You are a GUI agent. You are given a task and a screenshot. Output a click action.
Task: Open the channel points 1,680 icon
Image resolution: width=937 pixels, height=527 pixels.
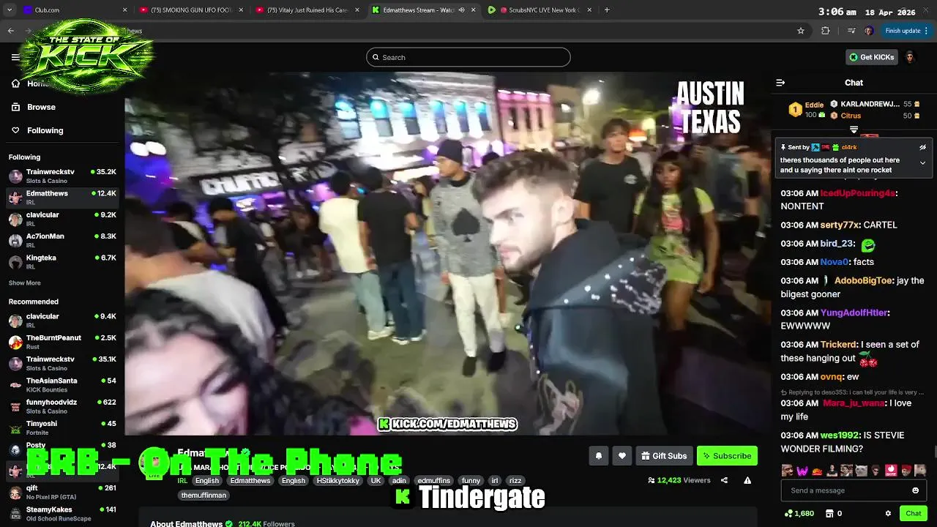799,513
